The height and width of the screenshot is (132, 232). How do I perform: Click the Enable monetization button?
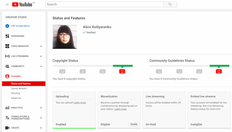pos(134,124)
